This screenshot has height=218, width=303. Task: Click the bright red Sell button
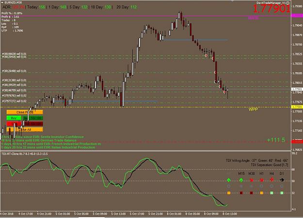coord(14,124)
